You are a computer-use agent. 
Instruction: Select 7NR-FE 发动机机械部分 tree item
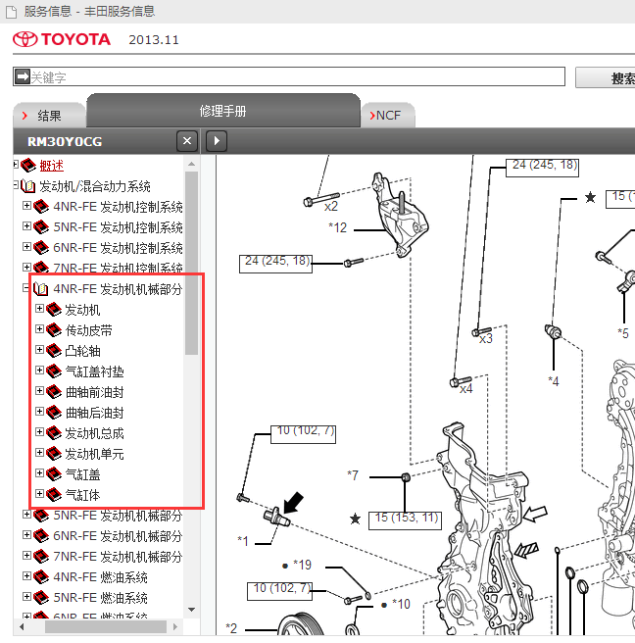(118, 557)
